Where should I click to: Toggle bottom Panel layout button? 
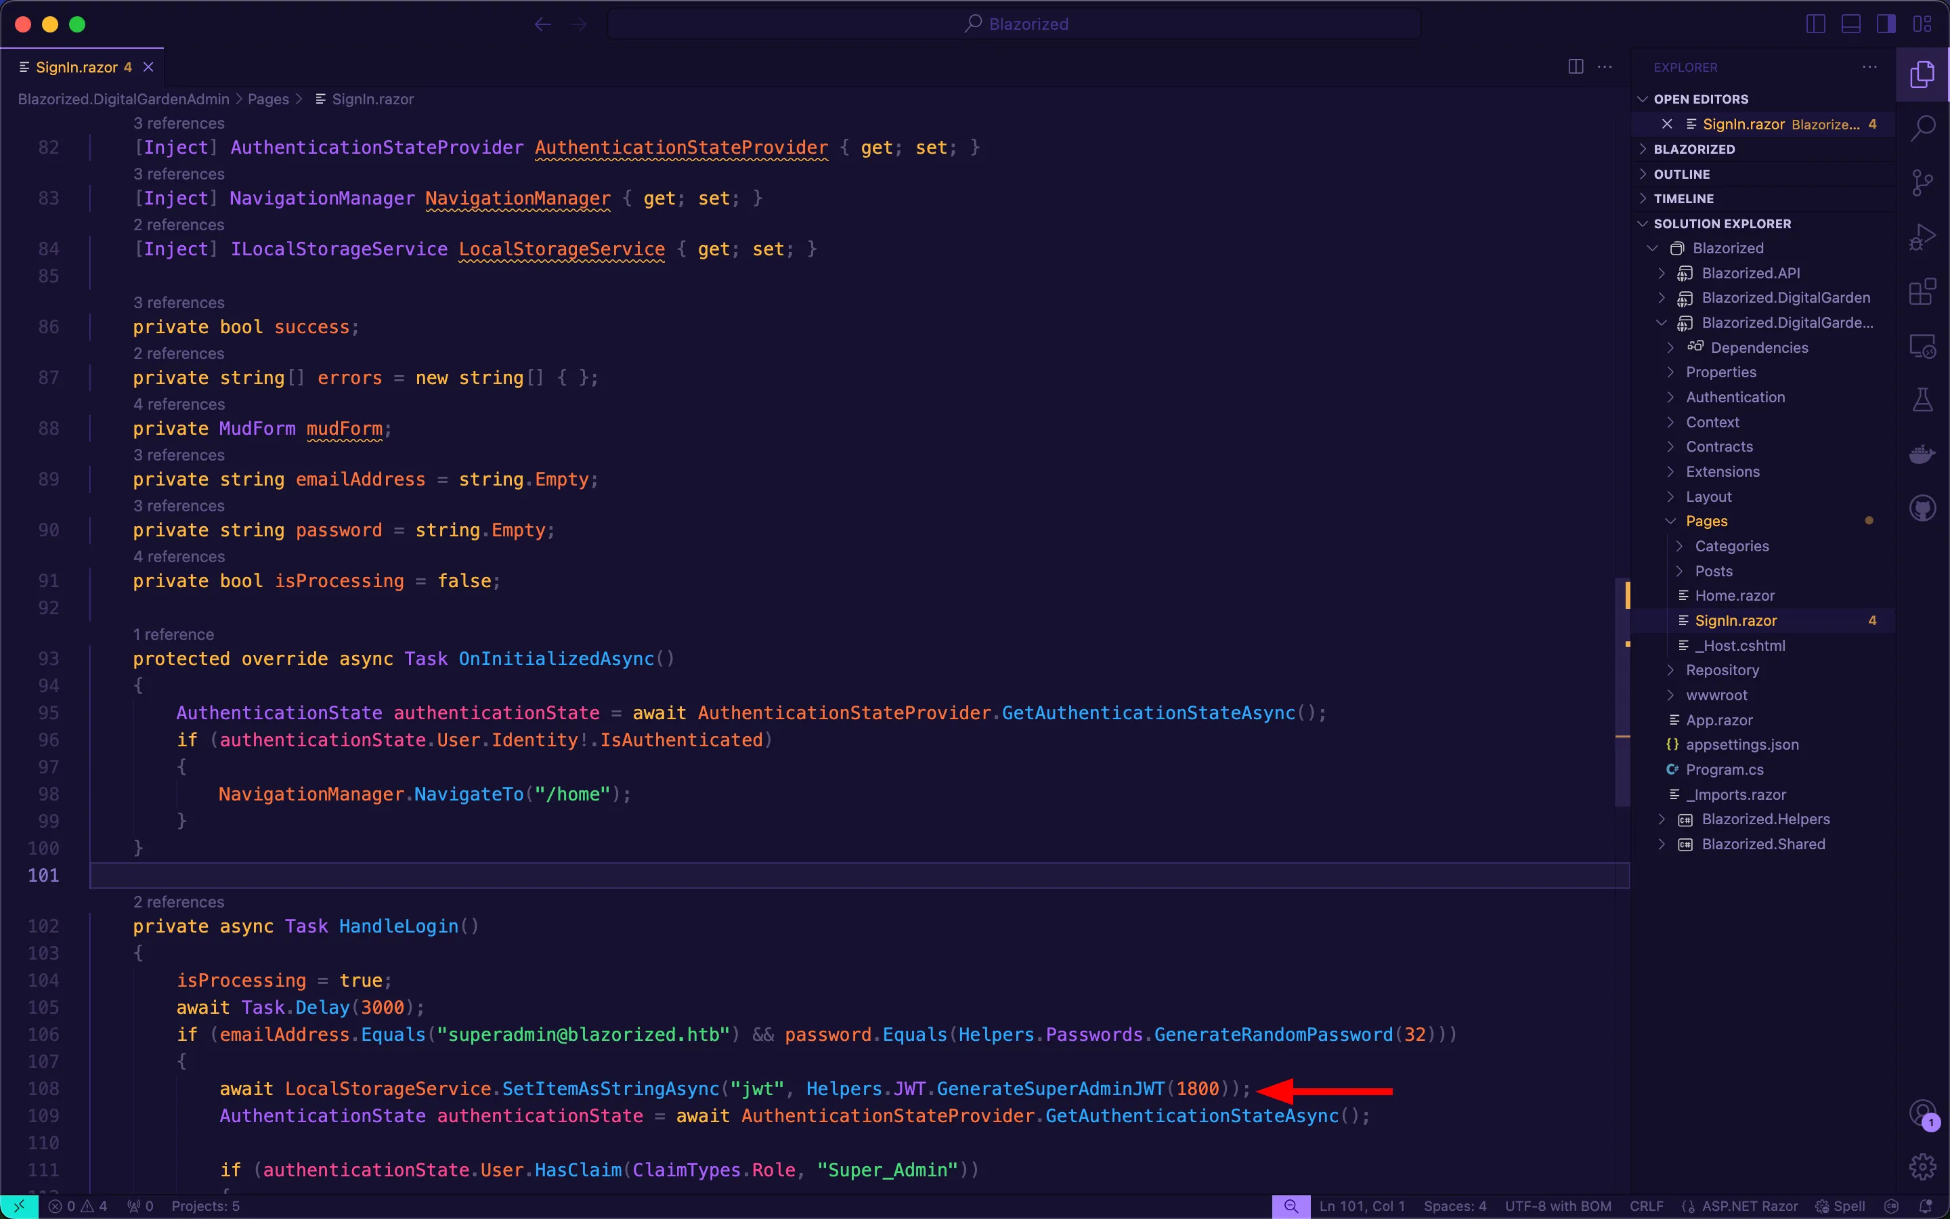click(x=1852, y=24)
